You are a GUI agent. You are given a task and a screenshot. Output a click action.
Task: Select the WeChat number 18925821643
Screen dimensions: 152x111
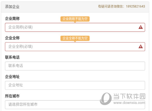(135, 7)
